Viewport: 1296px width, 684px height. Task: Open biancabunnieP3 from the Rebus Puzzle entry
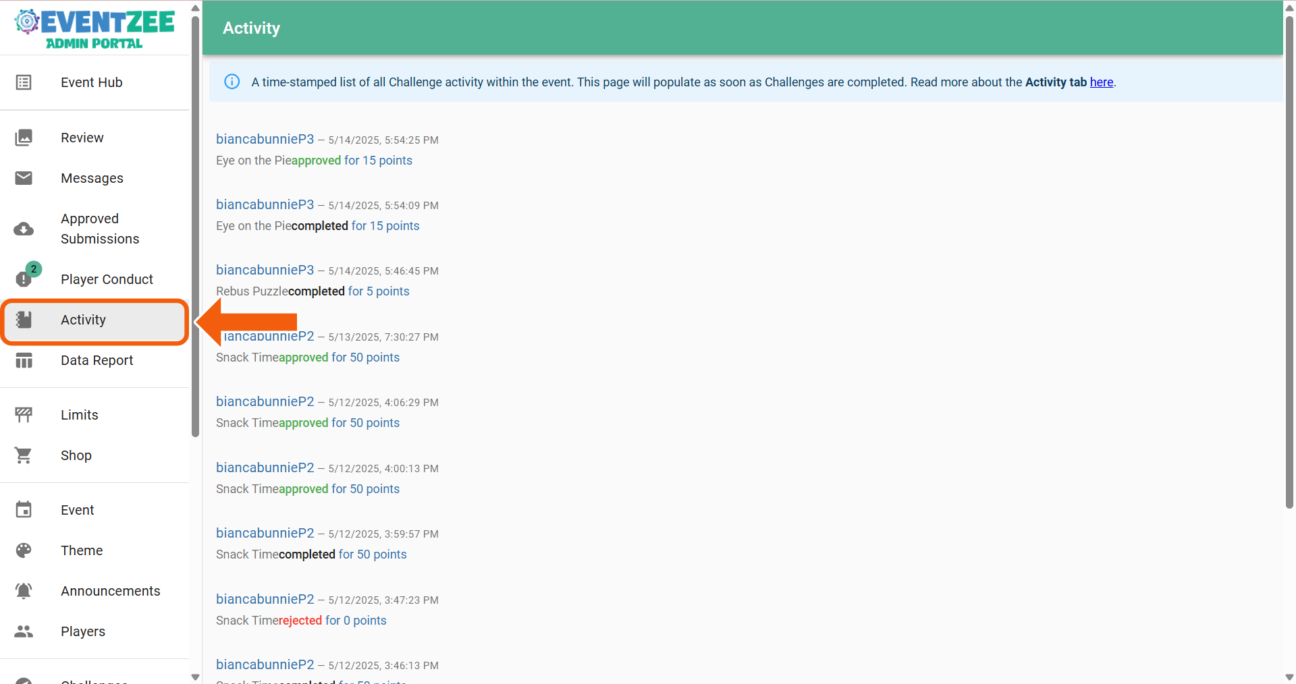(x=265, y=270)
